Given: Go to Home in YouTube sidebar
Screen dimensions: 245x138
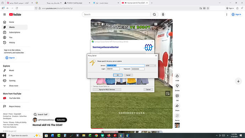Looking at the screenshot, I should 15,22.
